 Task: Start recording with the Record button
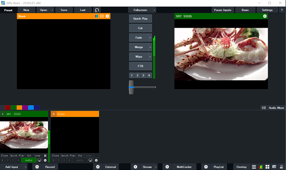50,167
